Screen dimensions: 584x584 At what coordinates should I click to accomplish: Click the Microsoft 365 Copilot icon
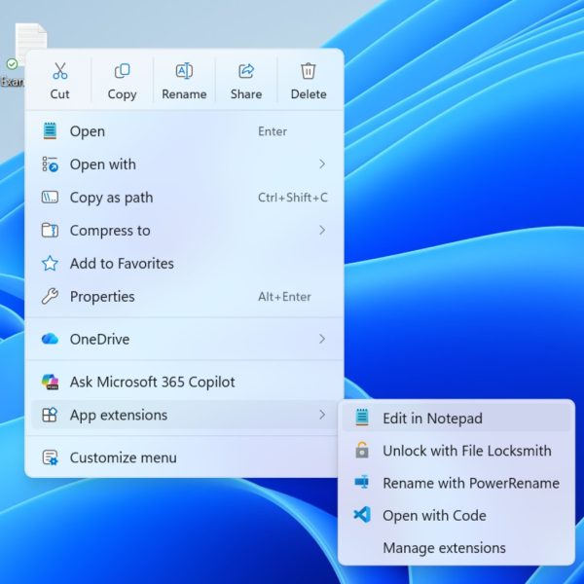click(x=50, y=382)
